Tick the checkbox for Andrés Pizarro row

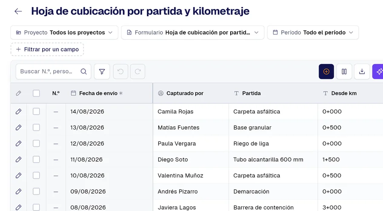point(36,191)
